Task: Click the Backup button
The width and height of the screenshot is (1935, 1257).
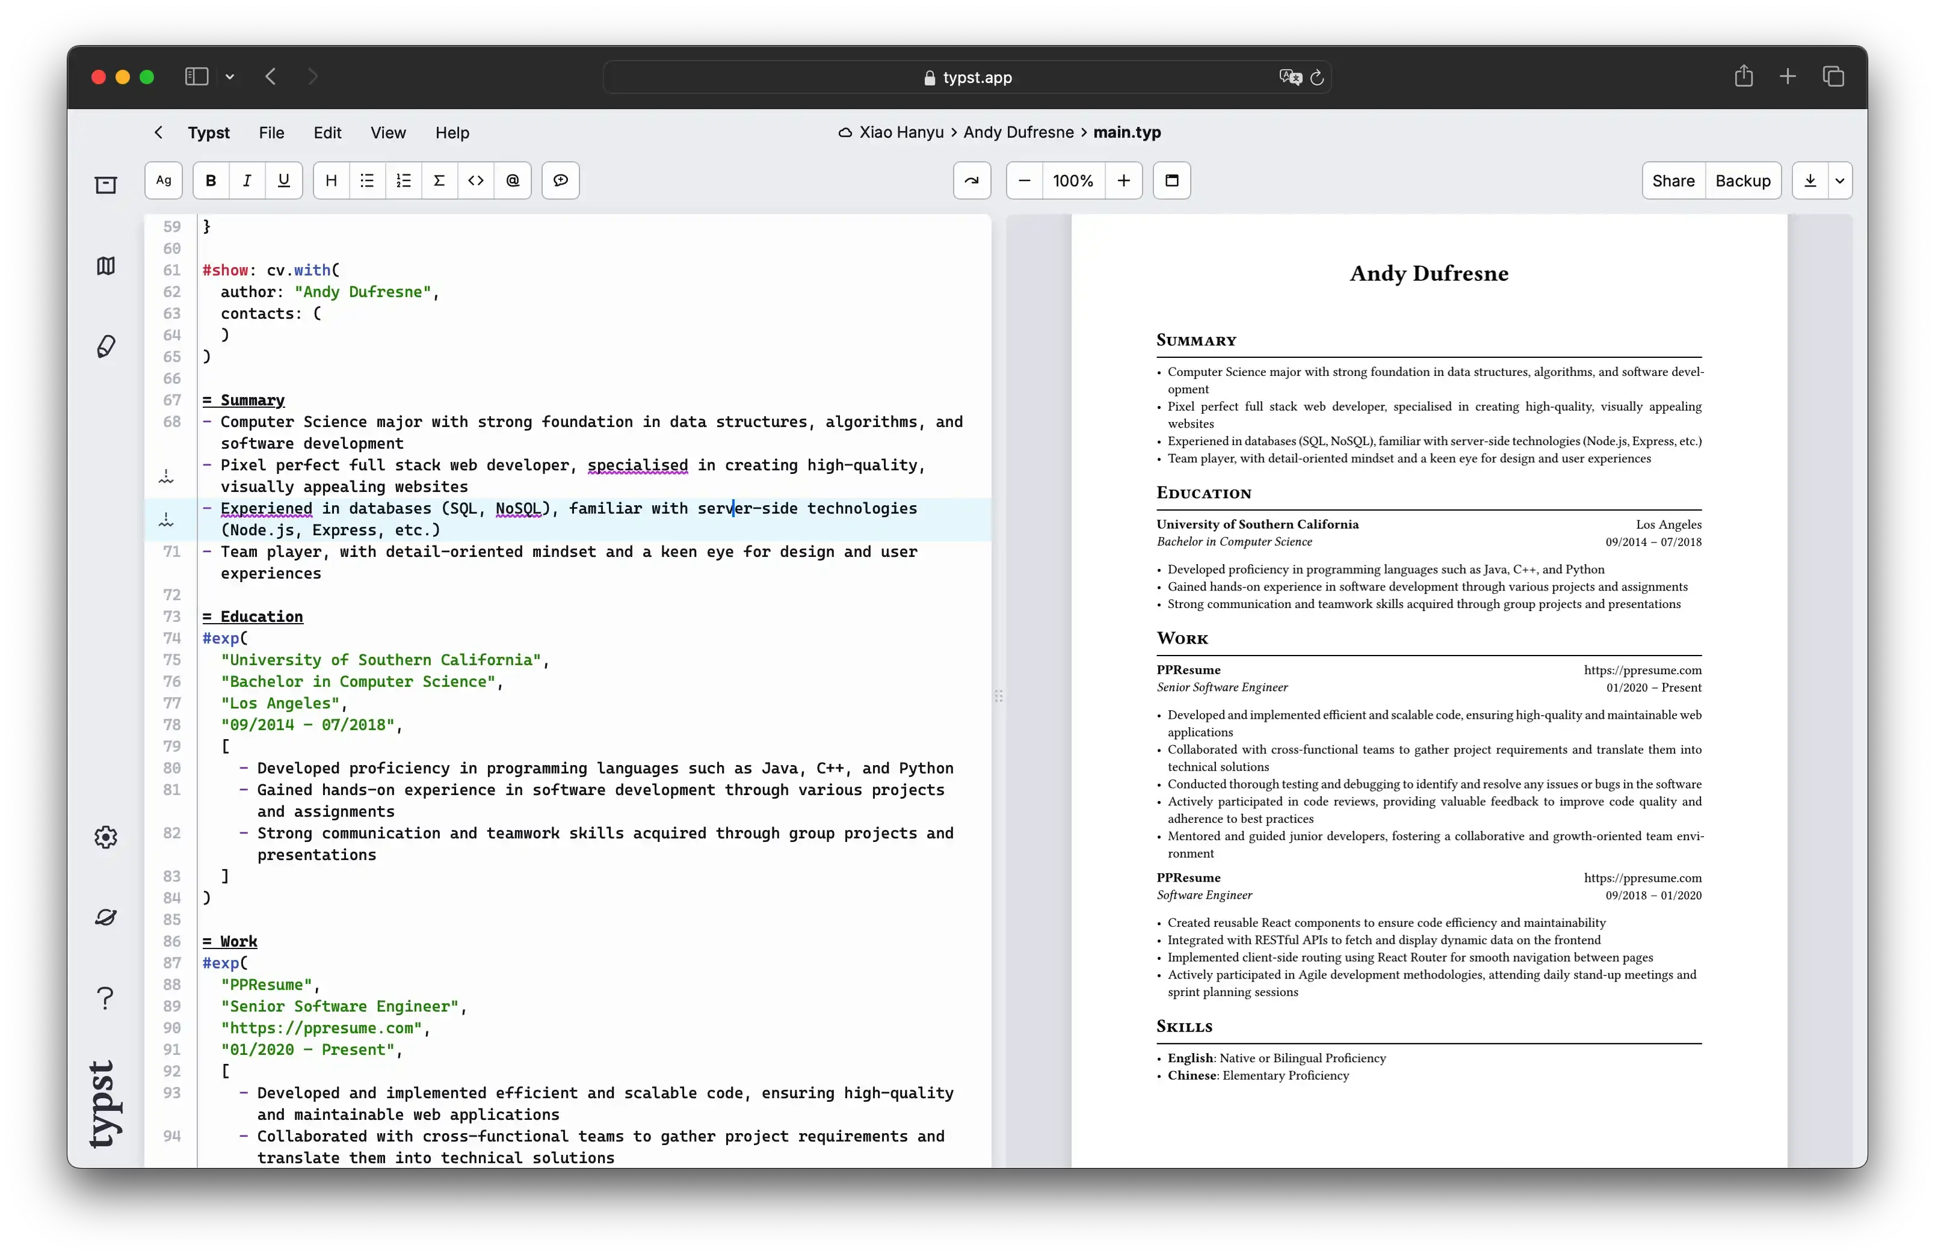Action: click(1742, 180)
